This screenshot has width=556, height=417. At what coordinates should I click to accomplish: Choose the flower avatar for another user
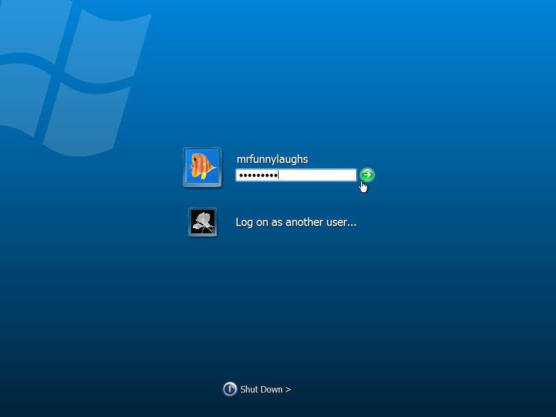click(203, 222)
